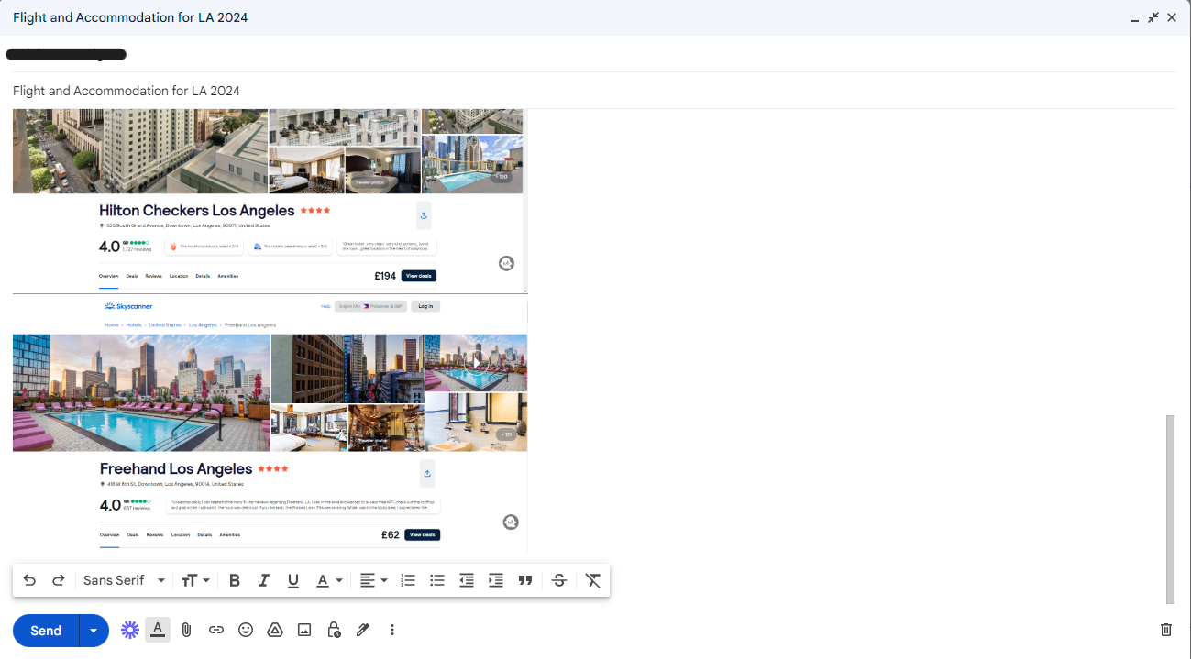Remove all text formatting
The image size is (1191, 659).
593,580
